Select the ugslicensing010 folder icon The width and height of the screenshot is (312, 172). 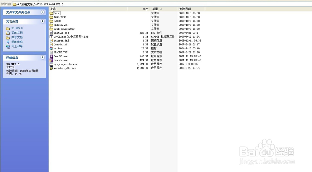[x=51, y=29]
